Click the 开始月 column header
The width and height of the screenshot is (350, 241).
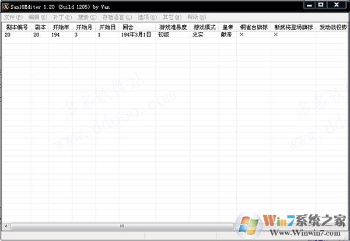tap(84, 27)
